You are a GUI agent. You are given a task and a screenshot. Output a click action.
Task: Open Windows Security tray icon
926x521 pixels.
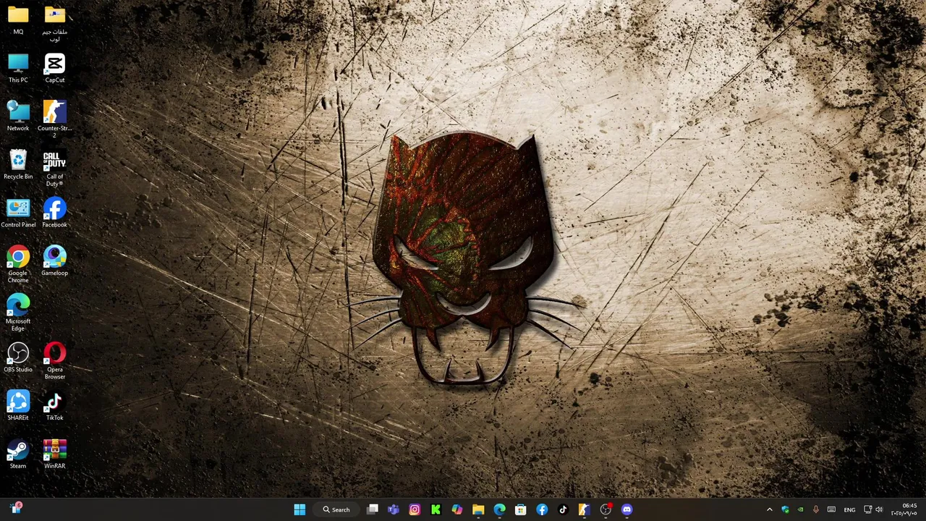pos(785,509)
